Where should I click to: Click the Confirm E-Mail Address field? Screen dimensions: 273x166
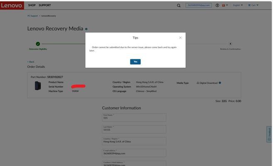[134, 164]
